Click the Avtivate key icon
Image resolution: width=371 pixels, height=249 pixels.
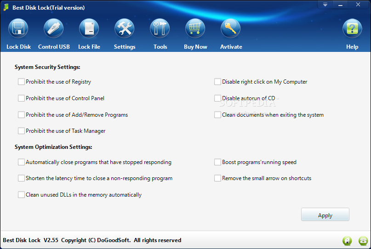(x=231, y=28)
